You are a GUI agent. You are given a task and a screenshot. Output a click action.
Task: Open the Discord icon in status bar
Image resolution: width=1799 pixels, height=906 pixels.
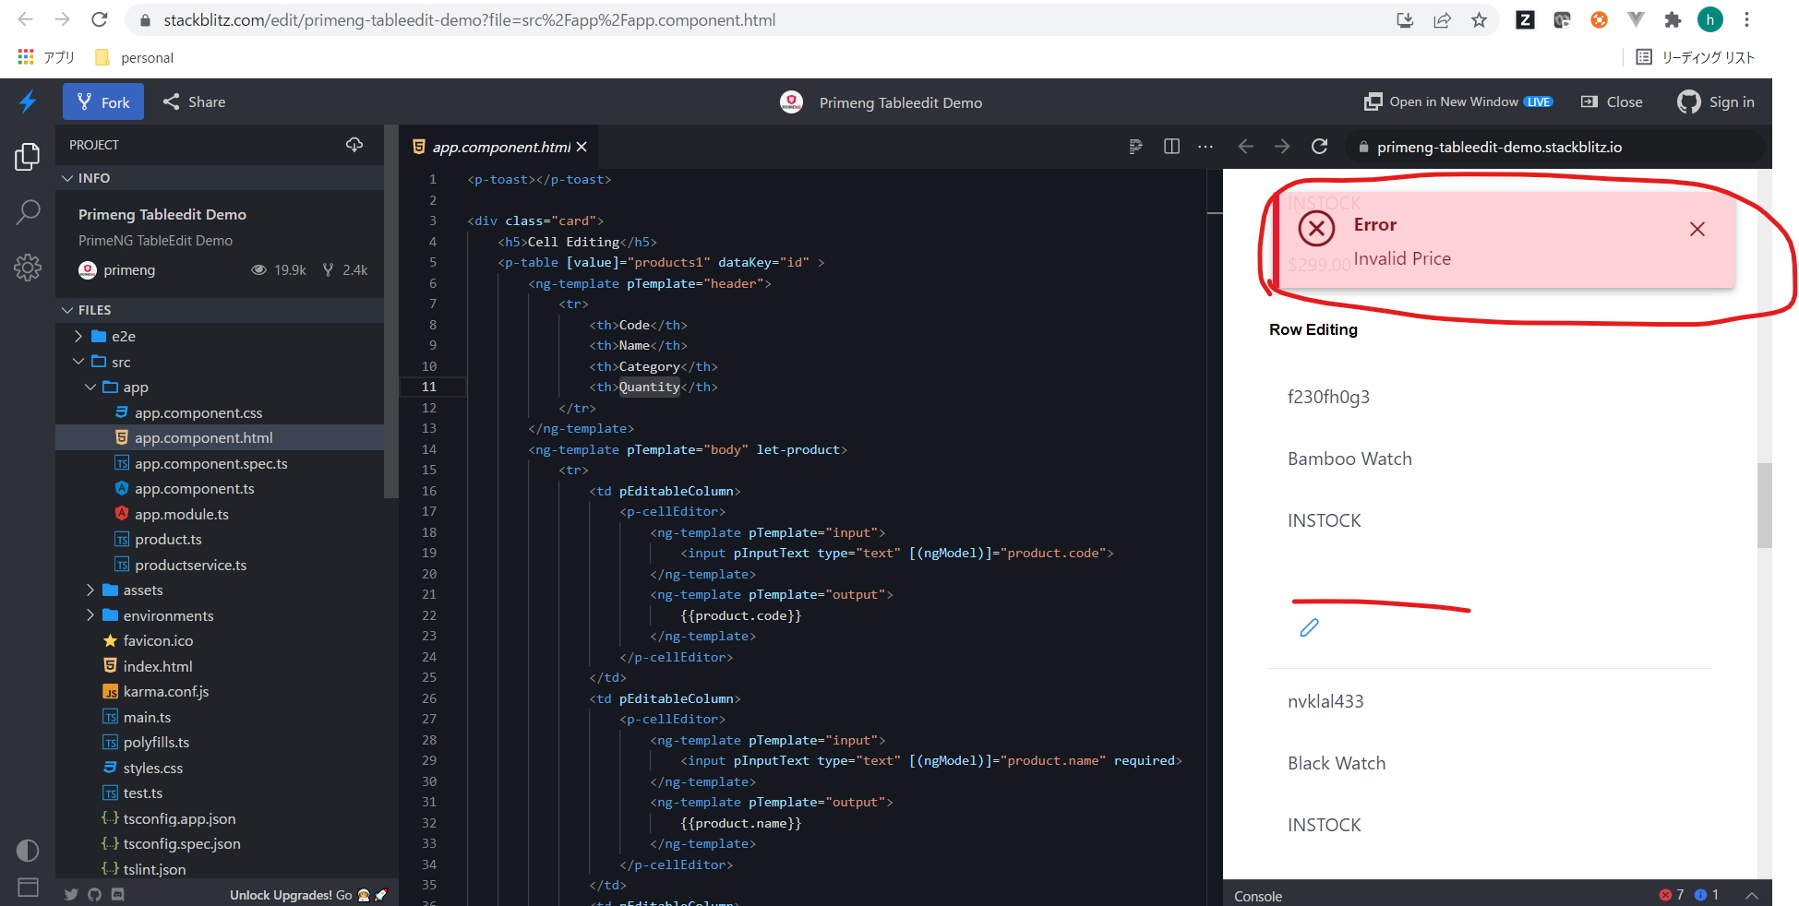[117, 894]
